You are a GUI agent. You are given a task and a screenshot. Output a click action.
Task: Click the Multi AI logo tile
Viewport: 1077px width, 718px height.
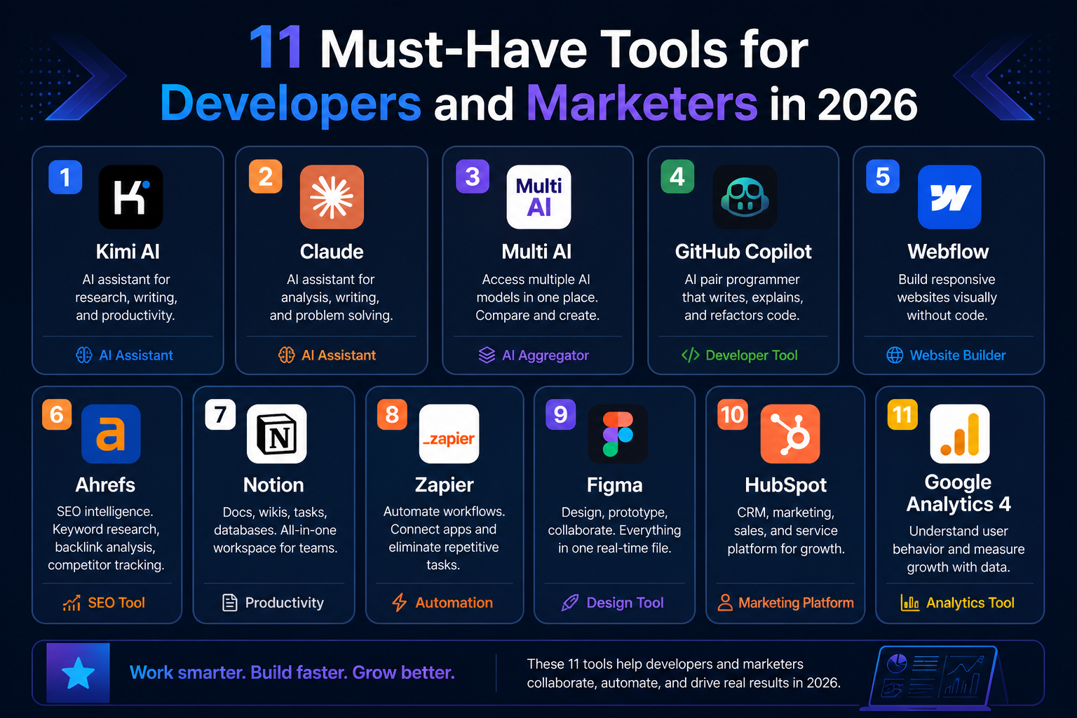pos(538,197)
